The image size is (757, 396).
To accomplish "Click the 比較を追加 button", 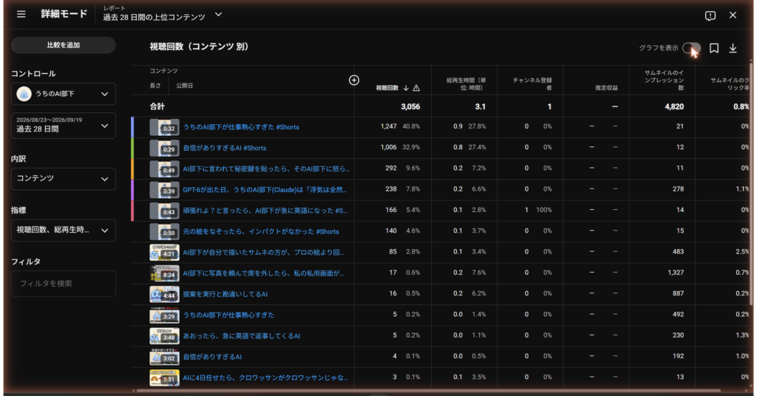I will pos(64,45).
